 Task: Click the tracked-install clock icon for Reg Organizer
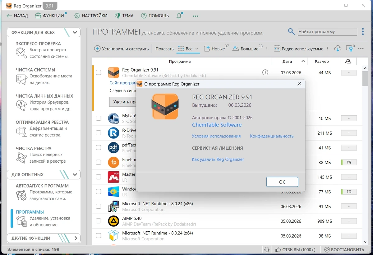[265, 72]
